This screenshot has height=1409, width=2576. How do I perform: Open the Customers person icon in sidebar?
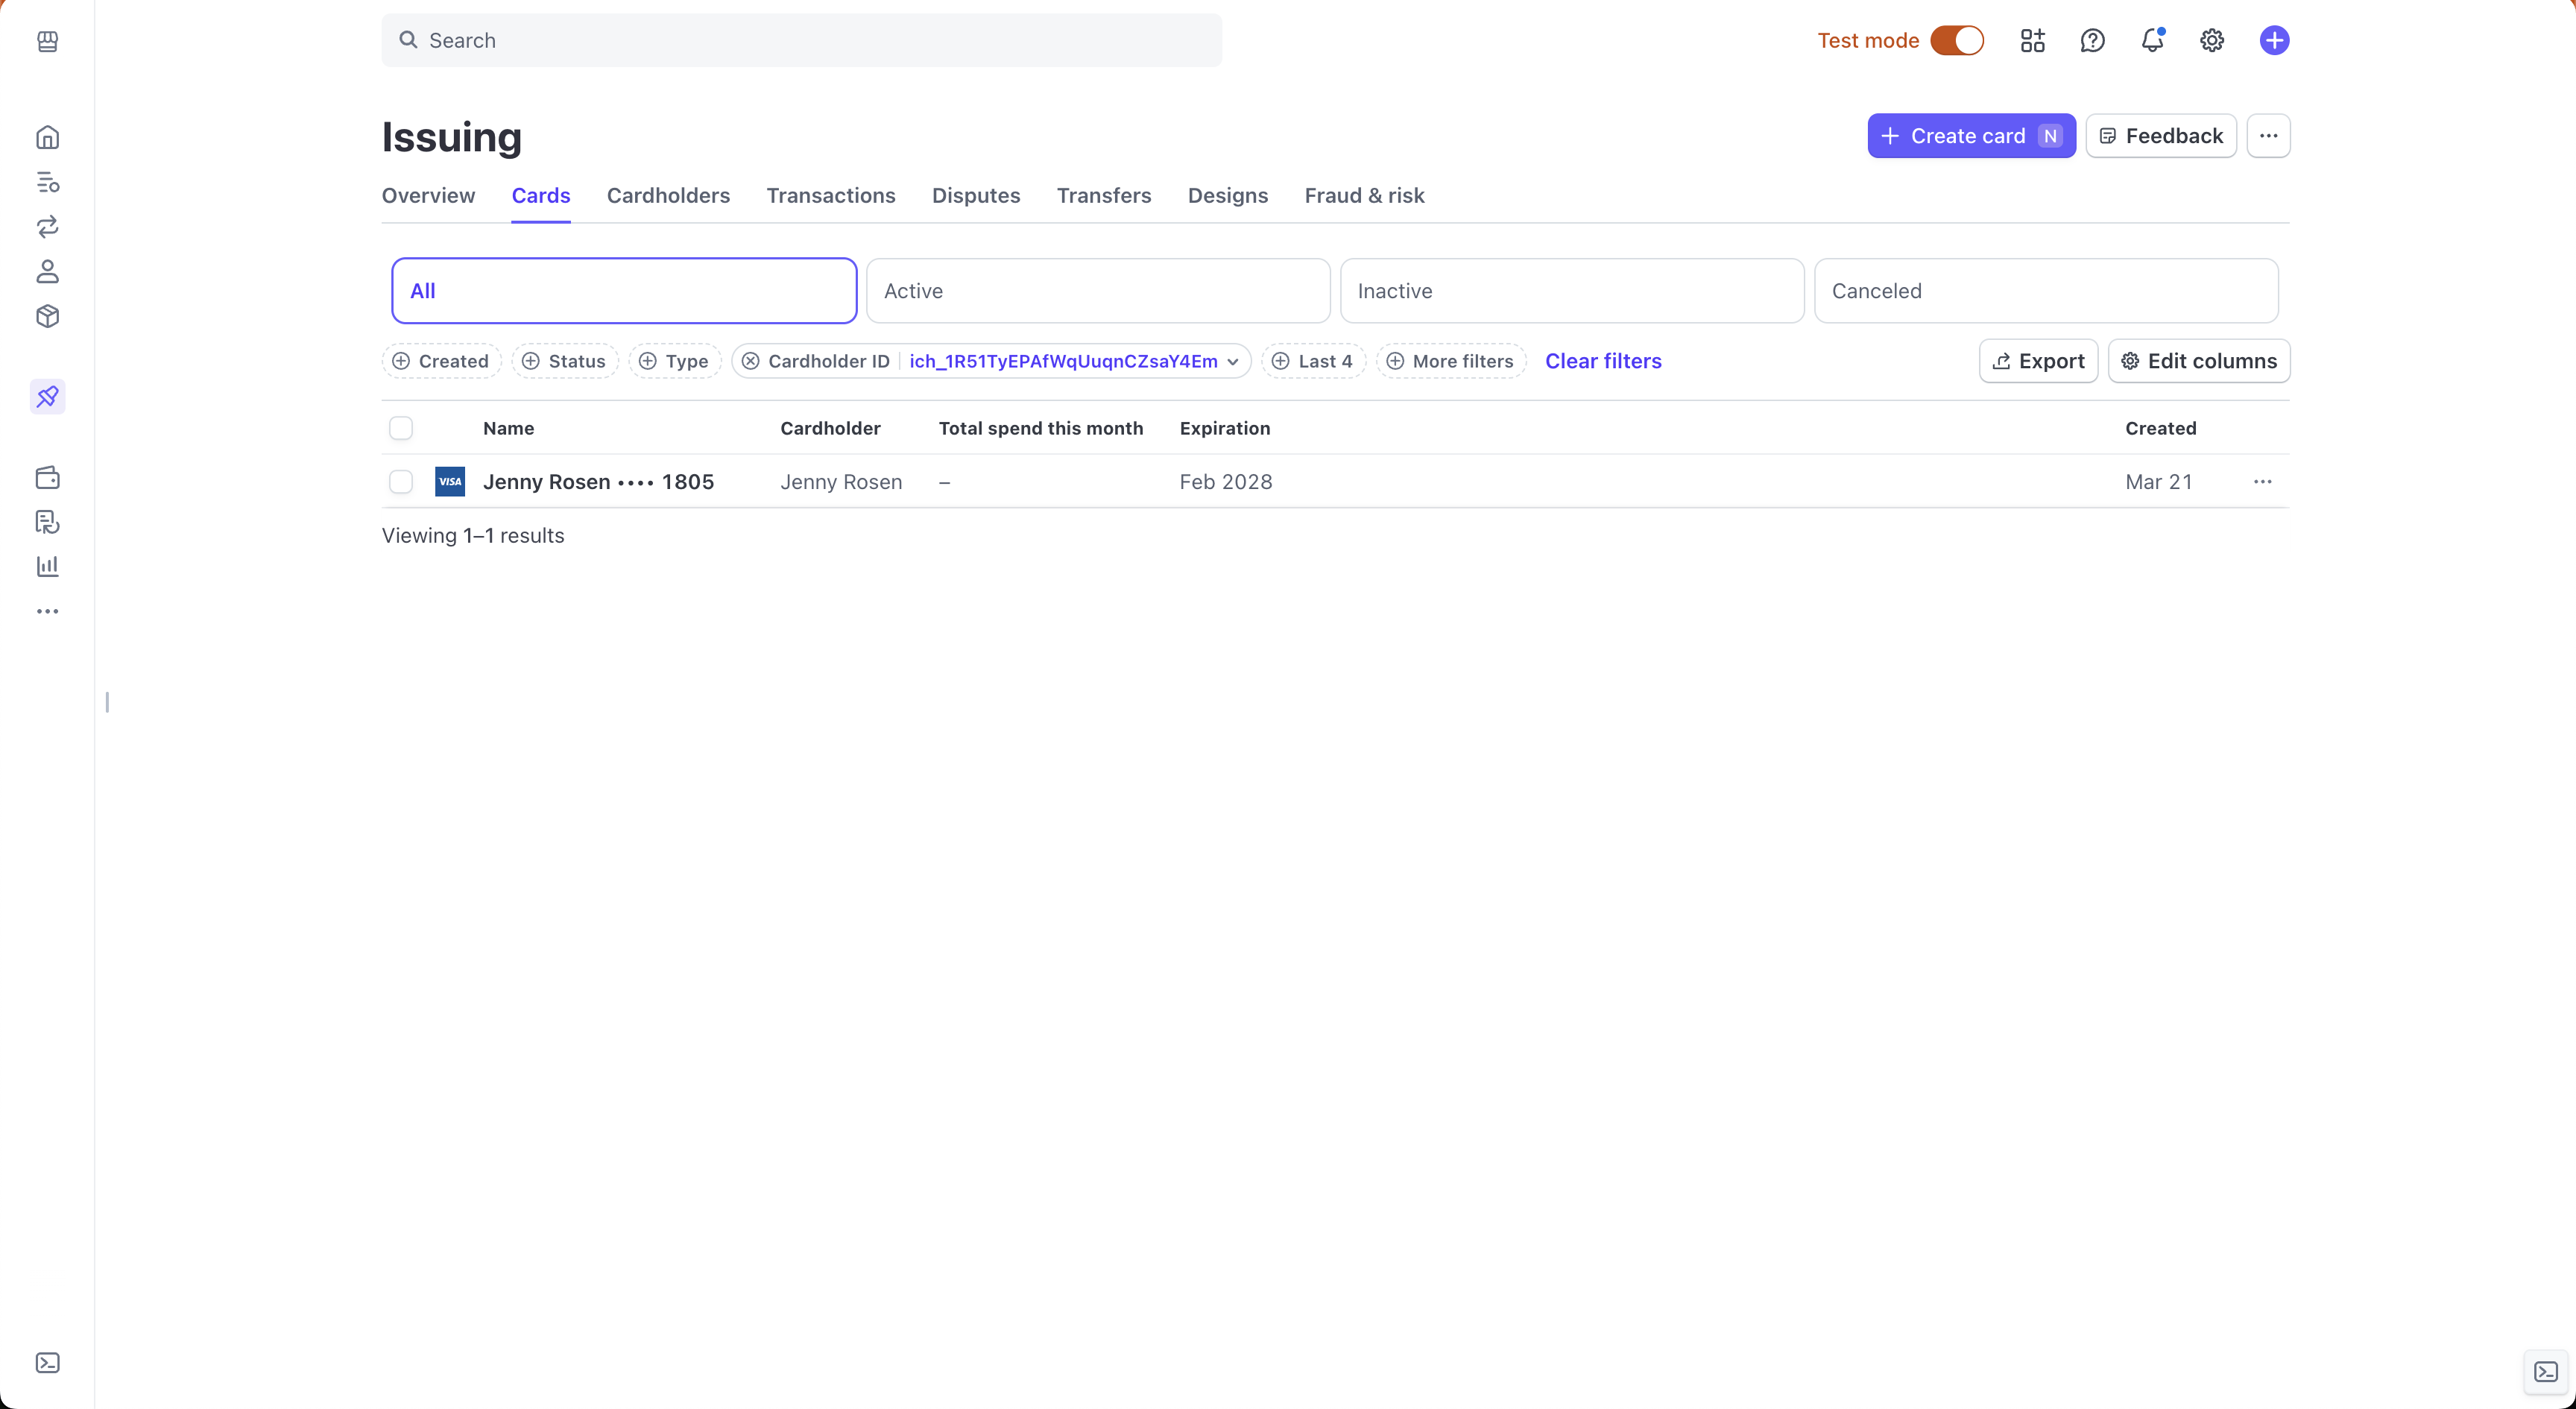tap(47, 271)
